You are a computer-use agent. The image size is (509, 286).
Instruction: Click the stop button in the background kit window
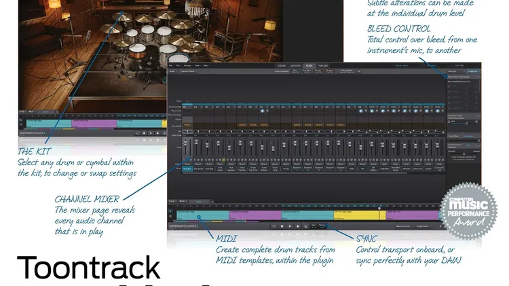click(144, 133)
